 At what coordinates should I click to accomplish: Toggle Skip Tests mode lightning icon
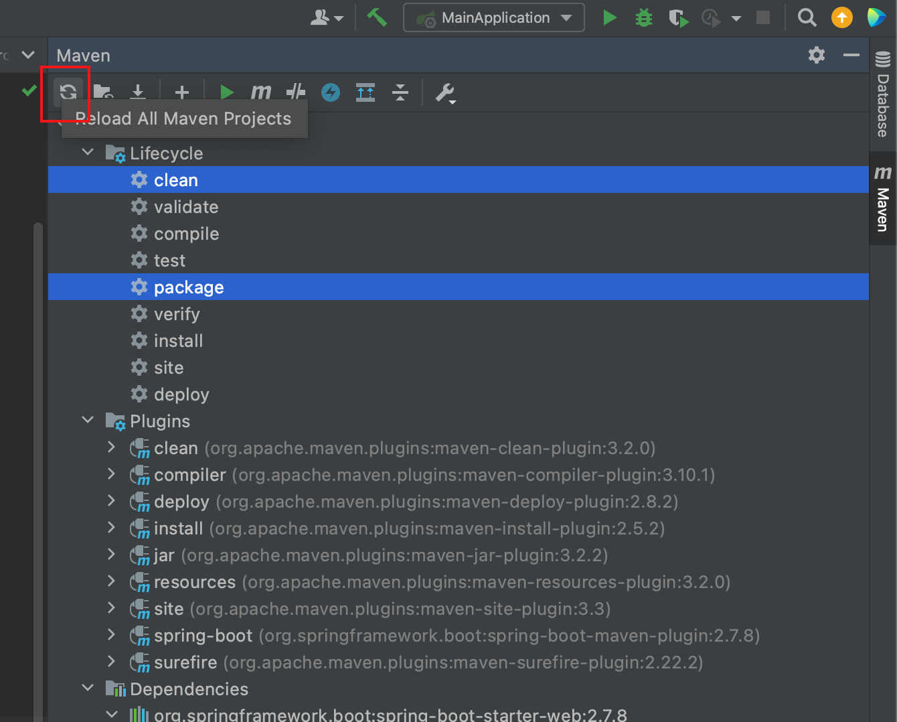[331, 92]
